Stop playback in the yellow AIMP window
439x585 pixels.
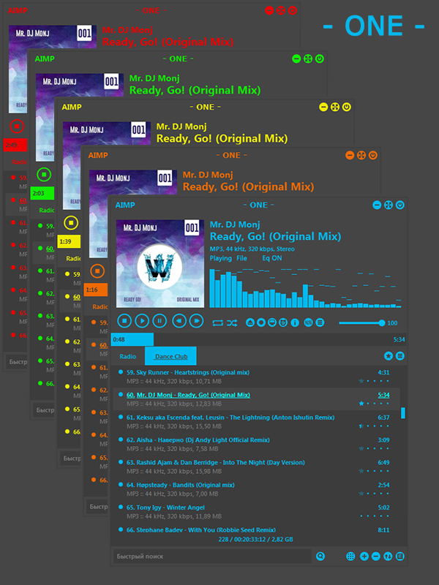(x=71, y=223)
